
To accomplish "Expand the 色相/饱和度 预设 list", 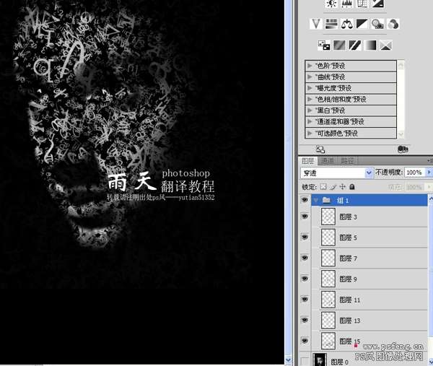I will coord(310,99).
